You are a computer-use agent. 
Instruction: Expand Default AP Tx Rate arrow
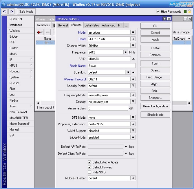tap(126, 147)
